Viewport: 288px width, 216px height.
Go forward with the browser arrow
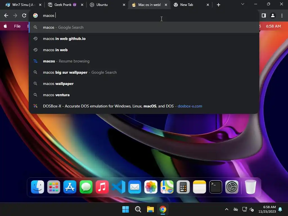tap(15, 16)
